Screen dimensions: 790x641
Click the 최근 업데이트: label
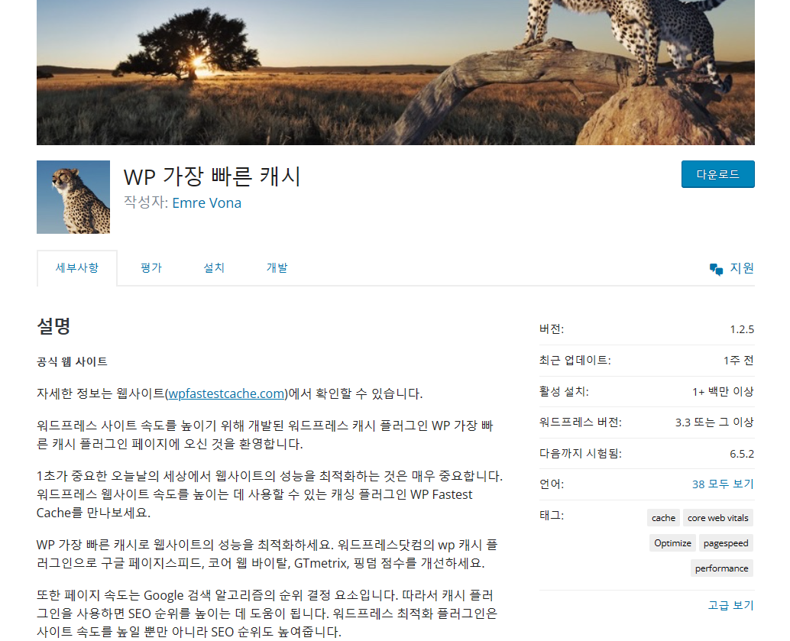(x=575, y=361)
